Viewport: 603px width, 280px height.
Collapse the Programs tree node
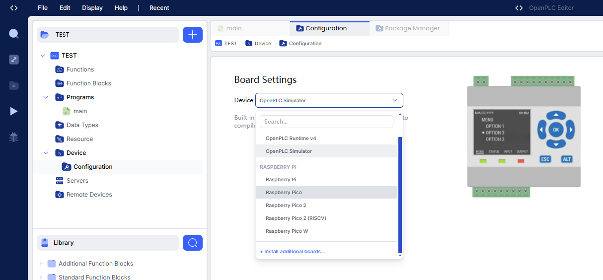pyautogui.click(x=46, y=97)
